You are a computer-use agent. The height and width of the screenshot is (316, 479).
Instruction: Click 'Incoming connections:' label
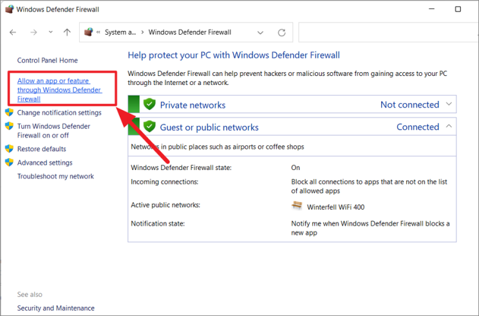(165, 182)
